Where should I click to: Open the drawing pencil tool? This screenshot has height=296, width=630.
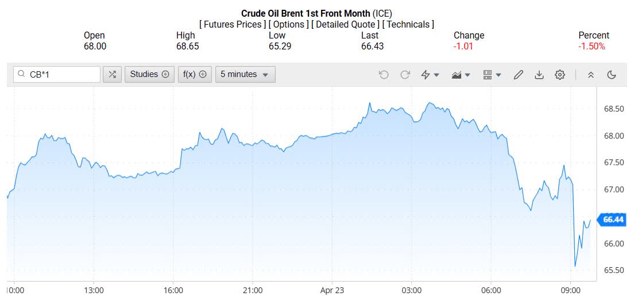518,75
